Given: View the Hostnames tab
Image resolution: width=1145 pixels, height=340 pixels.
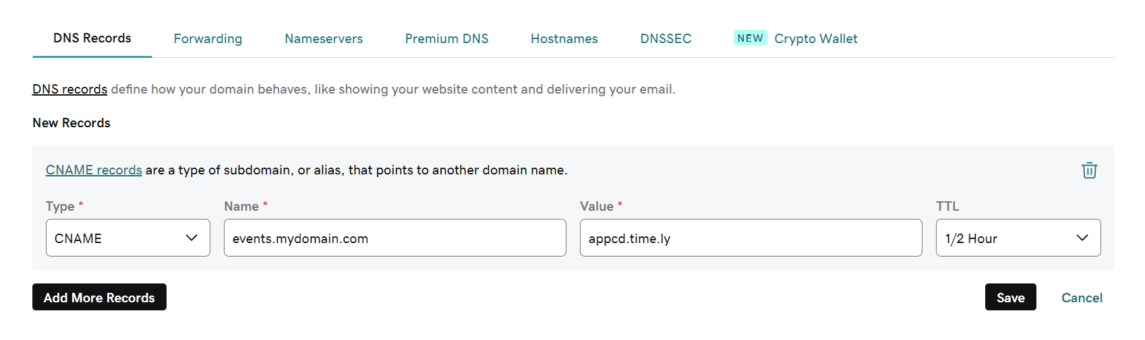Looking at the screenshot, I should pyautogui.click(x=564, y=39).
